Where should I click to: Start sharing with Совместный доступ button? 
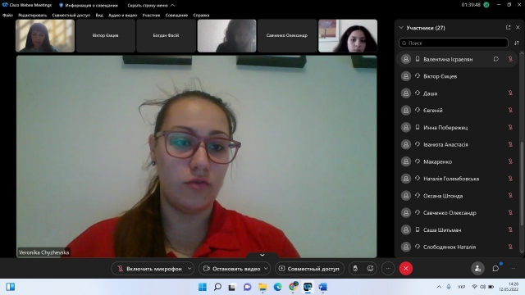(309, 269)
